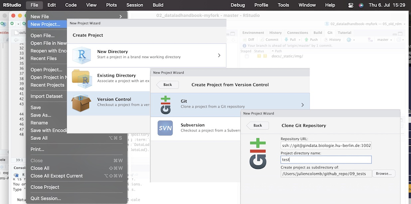Select Close Project from File menu
411x204 pixels.
click(x=44, y=187)
